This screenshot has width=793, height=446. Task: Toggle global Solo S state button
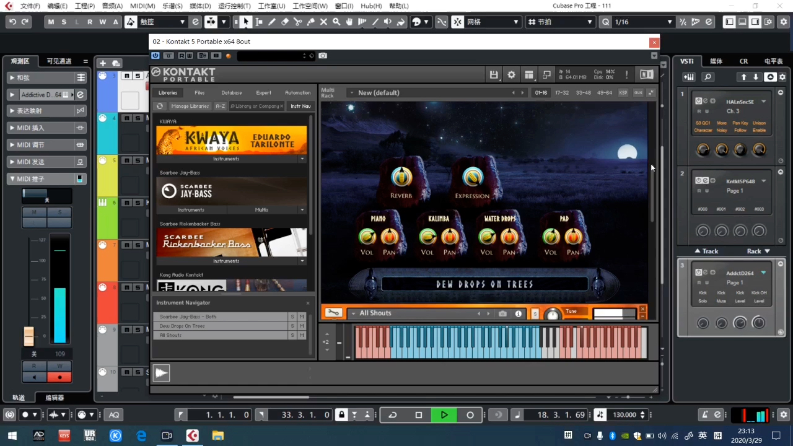[x=64, y=22]
